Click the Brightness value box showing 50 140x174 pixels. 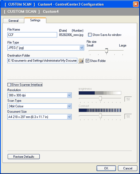(x=128, y=99)
